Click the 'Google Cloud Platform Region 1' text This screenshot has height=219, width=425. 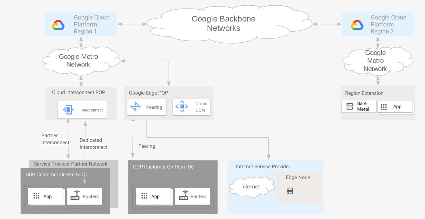pos(92,24)
